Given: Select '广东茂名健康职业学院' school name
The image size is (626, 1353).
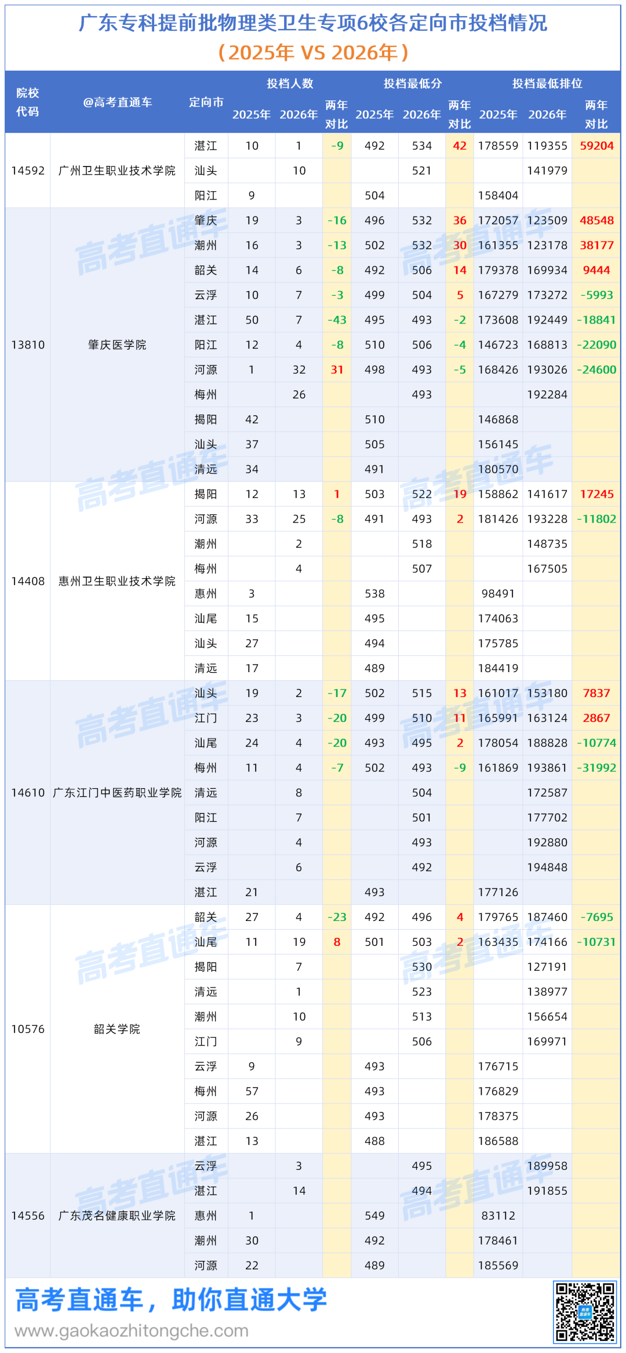Looking at the screenshot, I should [117, 1216].
